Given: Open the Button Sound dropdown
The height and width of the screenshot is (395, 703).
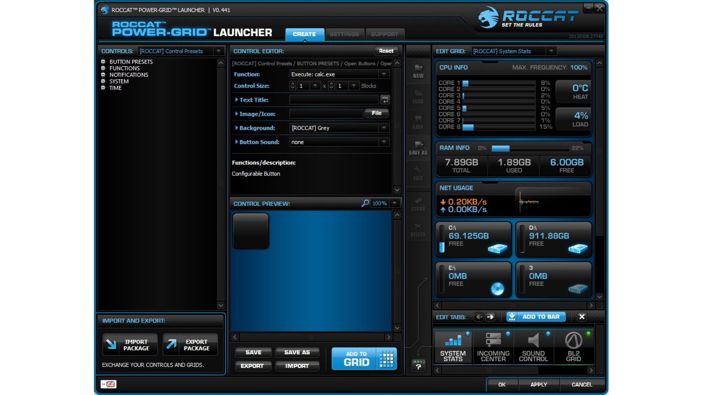Looking at the screenshot, I should point(384,142).
